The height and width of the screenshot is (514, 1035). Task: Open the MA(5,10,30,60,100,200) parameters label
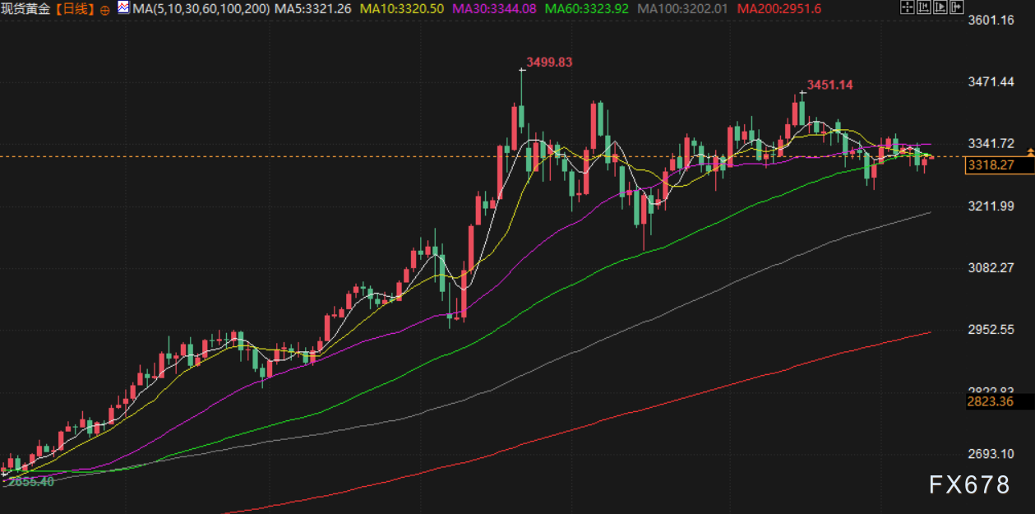[201, 9]
